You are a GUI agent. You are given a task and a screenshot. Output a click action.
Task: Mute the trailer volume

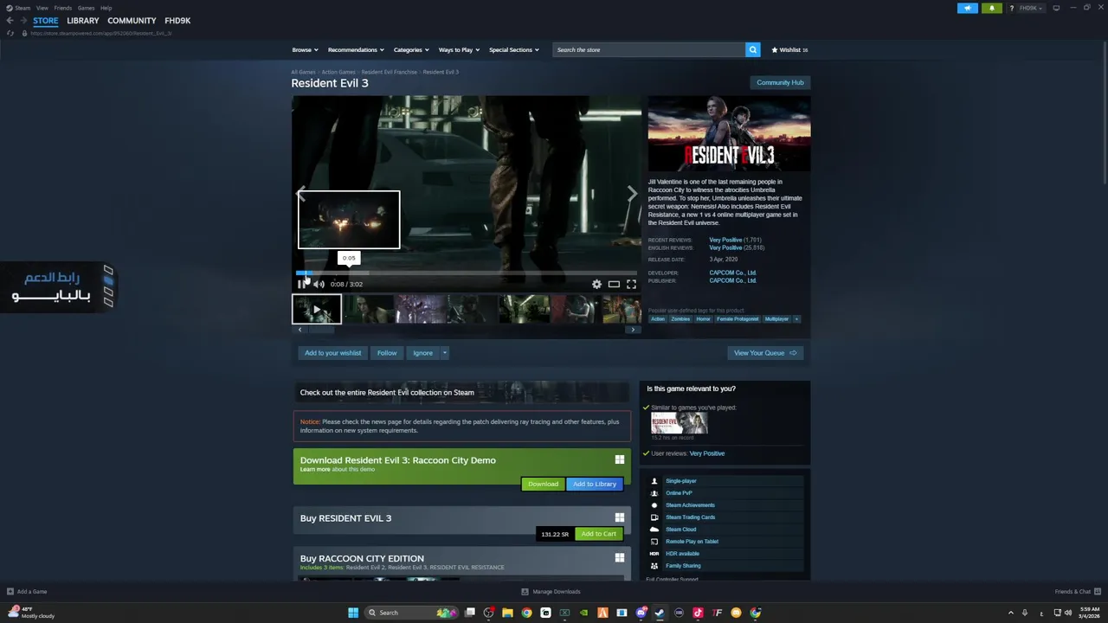[319, 284]
